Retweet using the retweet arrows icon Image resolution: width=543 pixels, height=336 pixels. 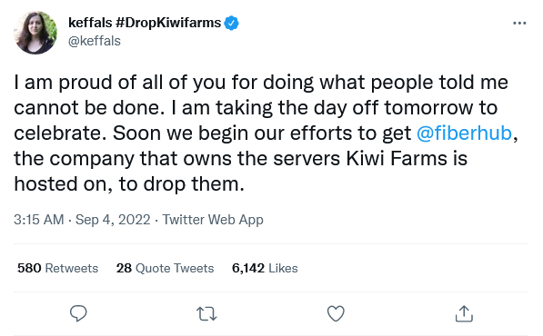click(x=206, y=314)
